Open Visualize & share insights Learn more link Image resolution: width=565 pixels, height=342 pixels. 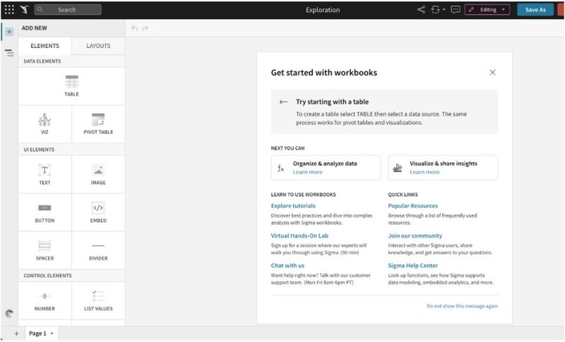[x=424, y=172]
